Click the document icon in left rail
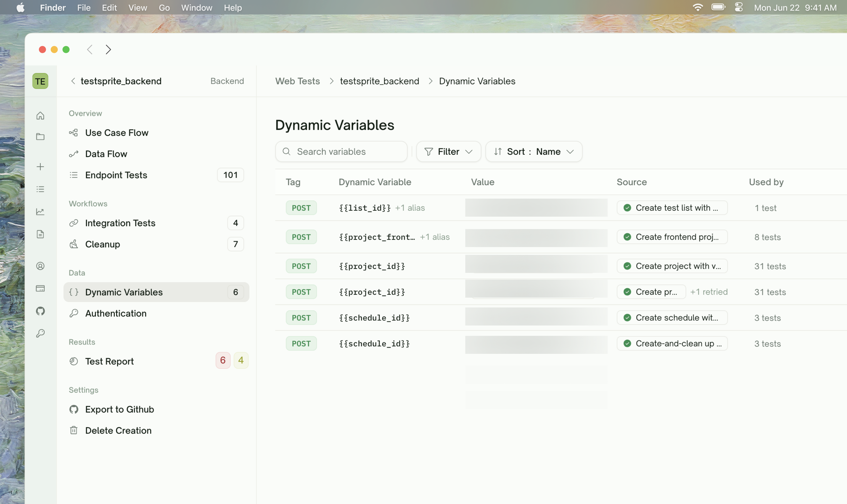Viewport: 847px width, 504px height. coord(40,234)
